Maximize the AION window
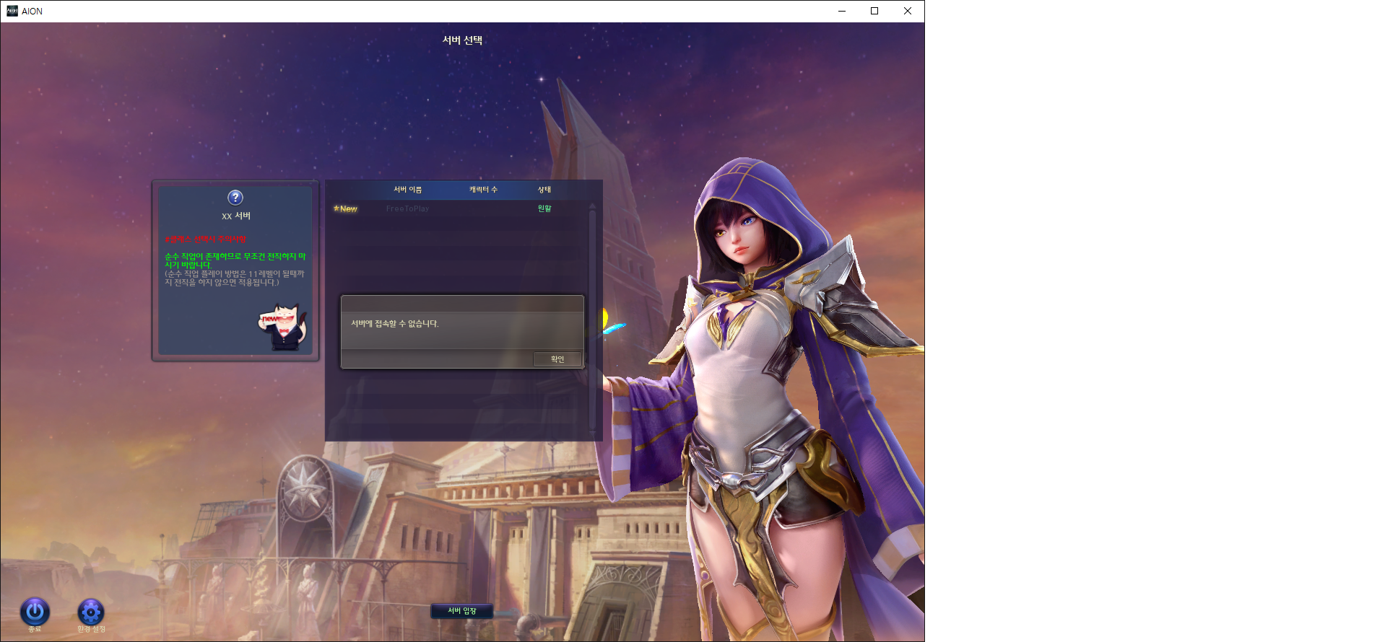 (874, 11)
